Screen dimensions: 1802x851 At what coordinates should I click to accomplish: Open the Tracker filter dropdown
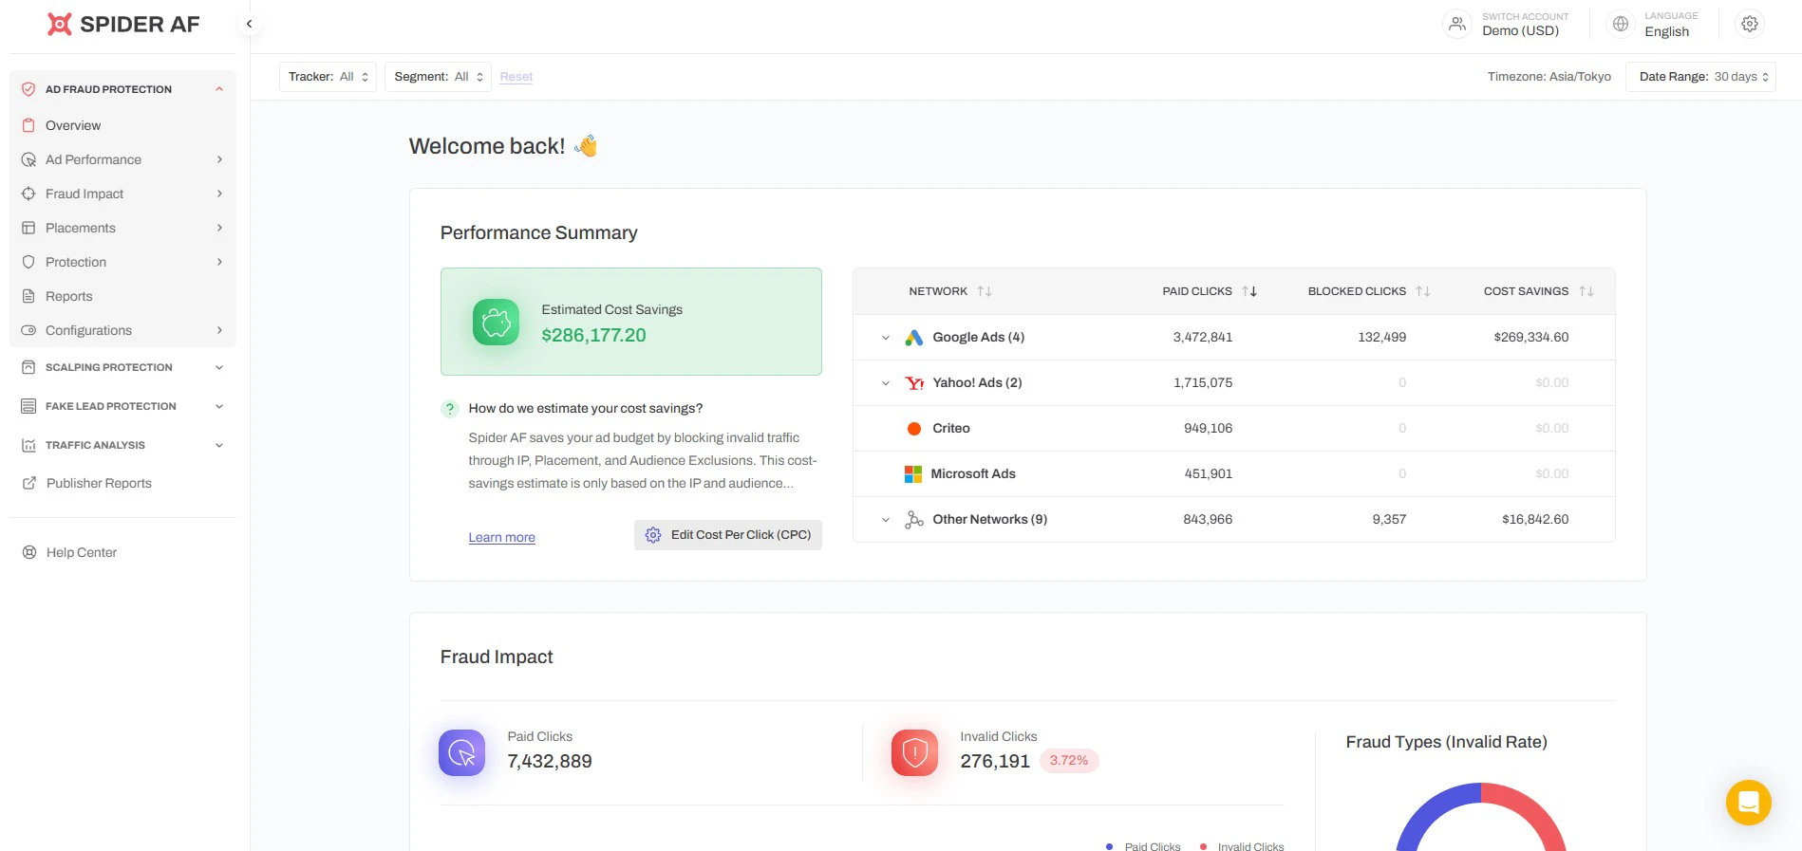(x=328, y=77)
